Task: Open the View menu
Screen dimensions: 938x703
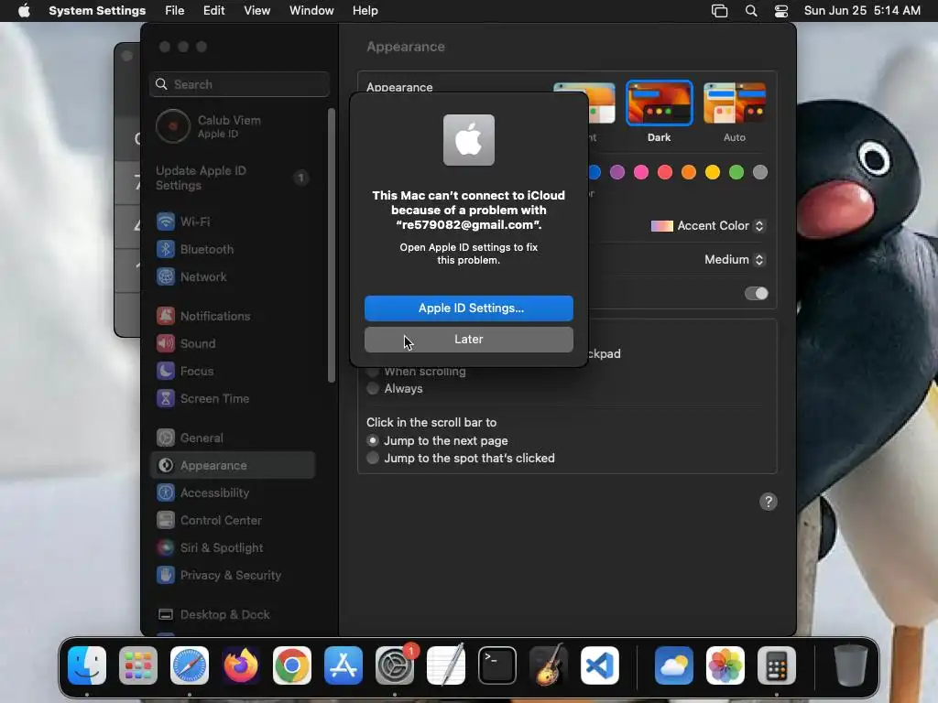Action: [x=256, y=11]
